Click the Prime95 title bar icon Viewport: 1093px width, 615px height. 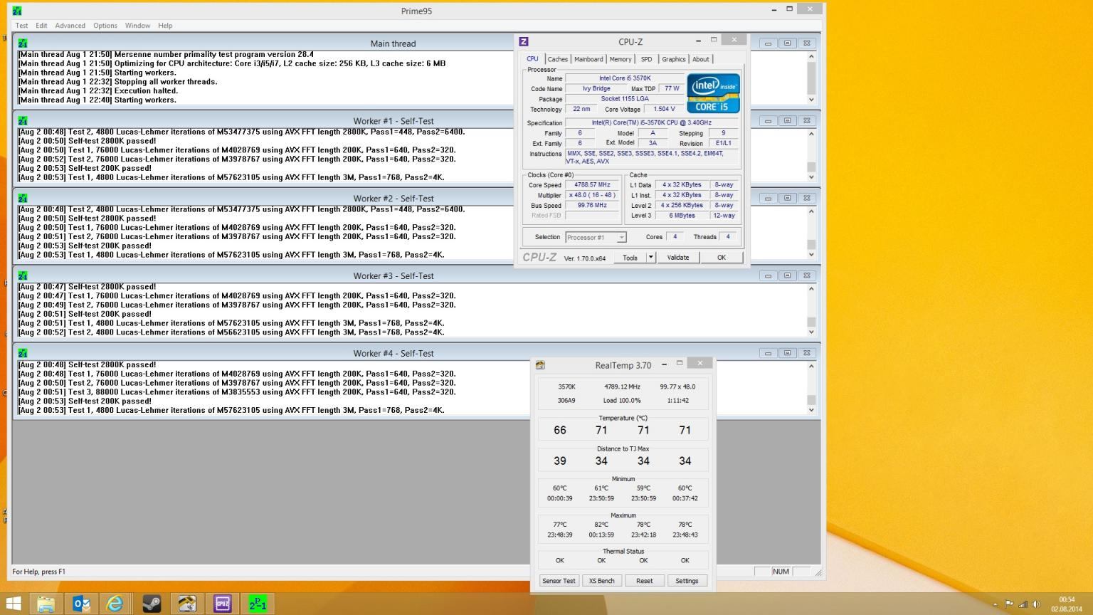[x=17, y=11]
